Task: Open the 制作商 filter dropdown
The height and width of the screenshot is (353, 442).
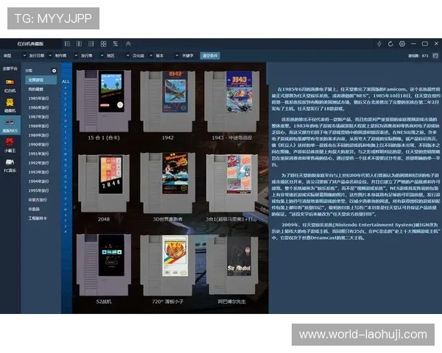Action: point(66,56)
